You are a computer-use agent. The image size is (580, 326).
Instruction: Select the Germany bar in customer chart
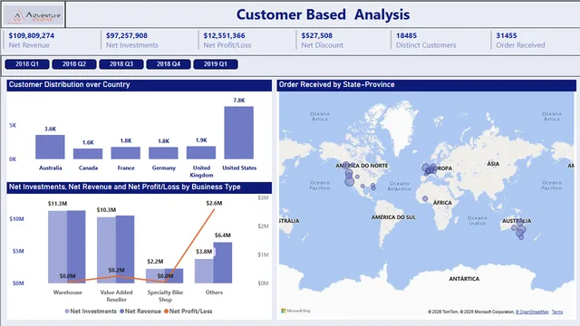163,153
